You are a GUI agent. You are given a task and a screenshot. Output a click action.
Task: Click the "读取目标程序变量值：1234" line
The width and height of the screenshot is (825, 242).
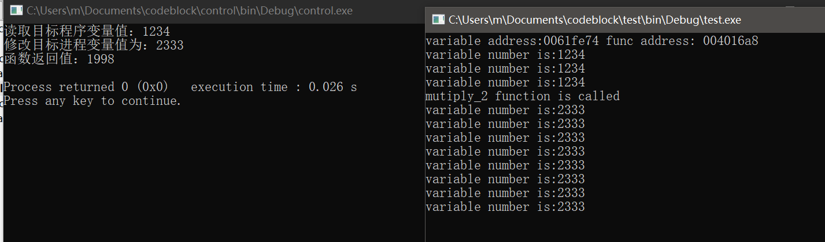pos(87,32)
